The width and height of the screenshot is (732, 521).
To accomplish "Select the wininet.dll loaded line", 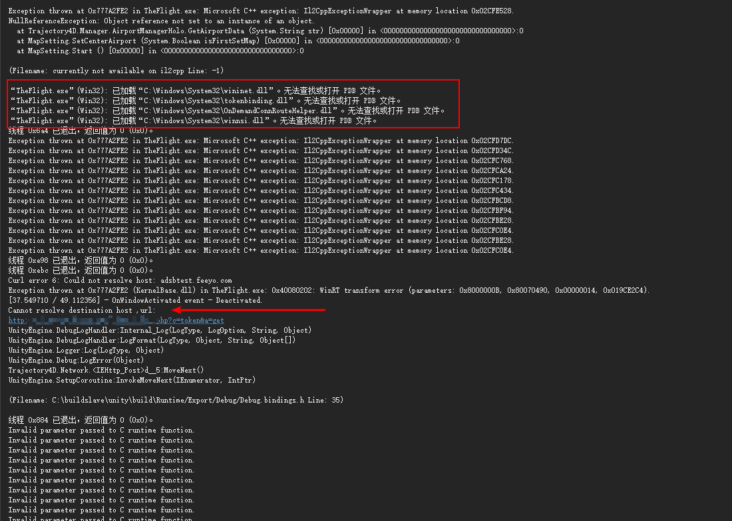I will (196, 90).
